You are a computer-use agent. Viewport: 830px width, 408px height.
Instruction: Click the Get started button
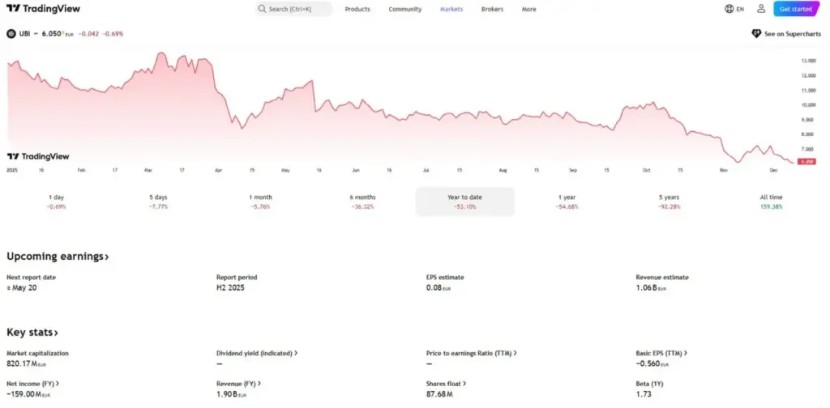coord(796,9)
